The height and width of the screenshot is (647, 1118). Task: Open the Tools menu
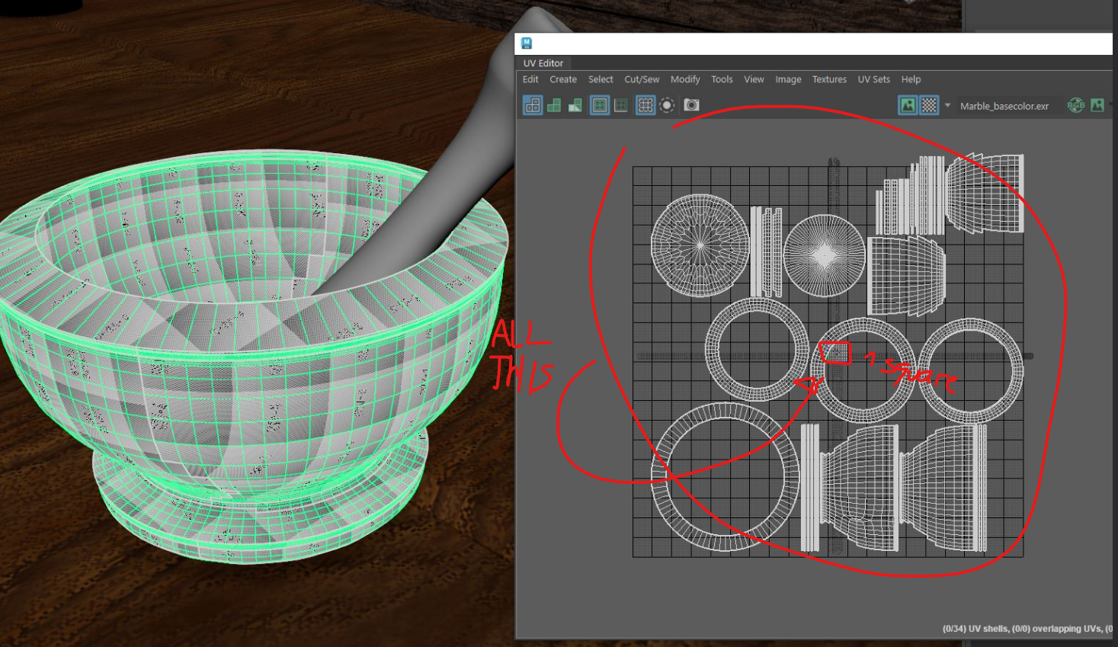click(x=722, y=79)
